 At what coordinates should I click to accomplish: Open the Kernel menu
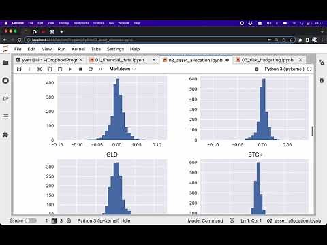pos(78,49)
